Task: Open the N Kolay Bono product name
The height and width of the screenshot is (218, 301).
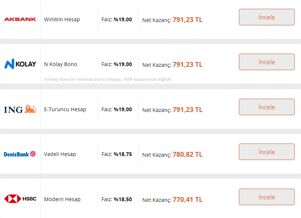Action: (61, 64)
